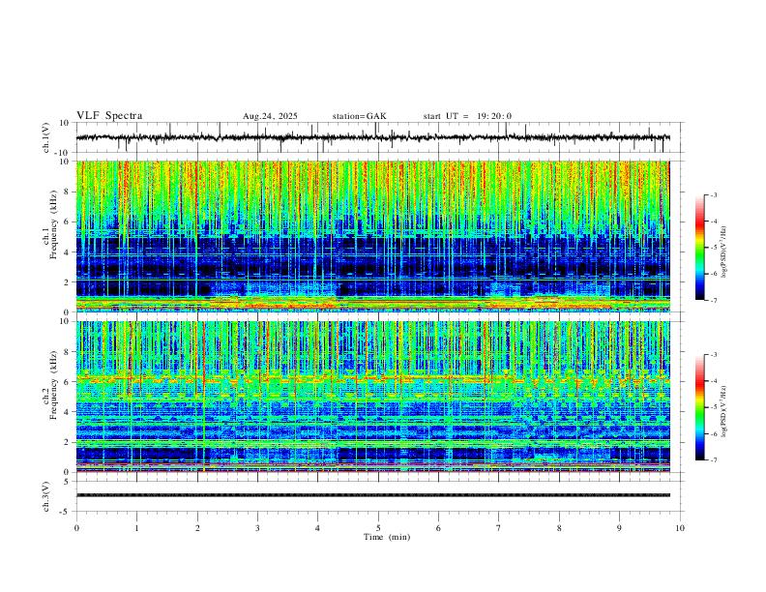Click the lower PSD color scale bar
Screen dimensions: 766x592
click(700, 407)
